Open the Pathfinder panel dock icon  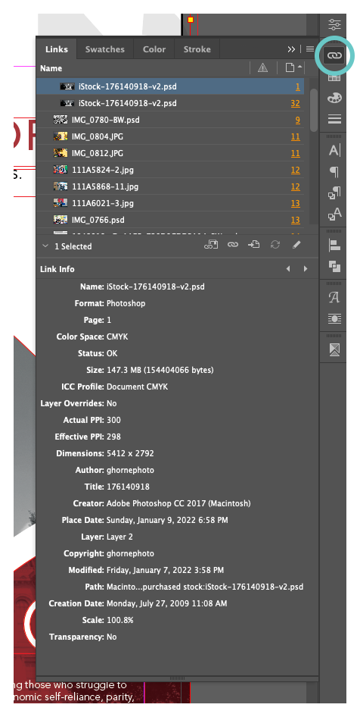click(x=334, y=266)
